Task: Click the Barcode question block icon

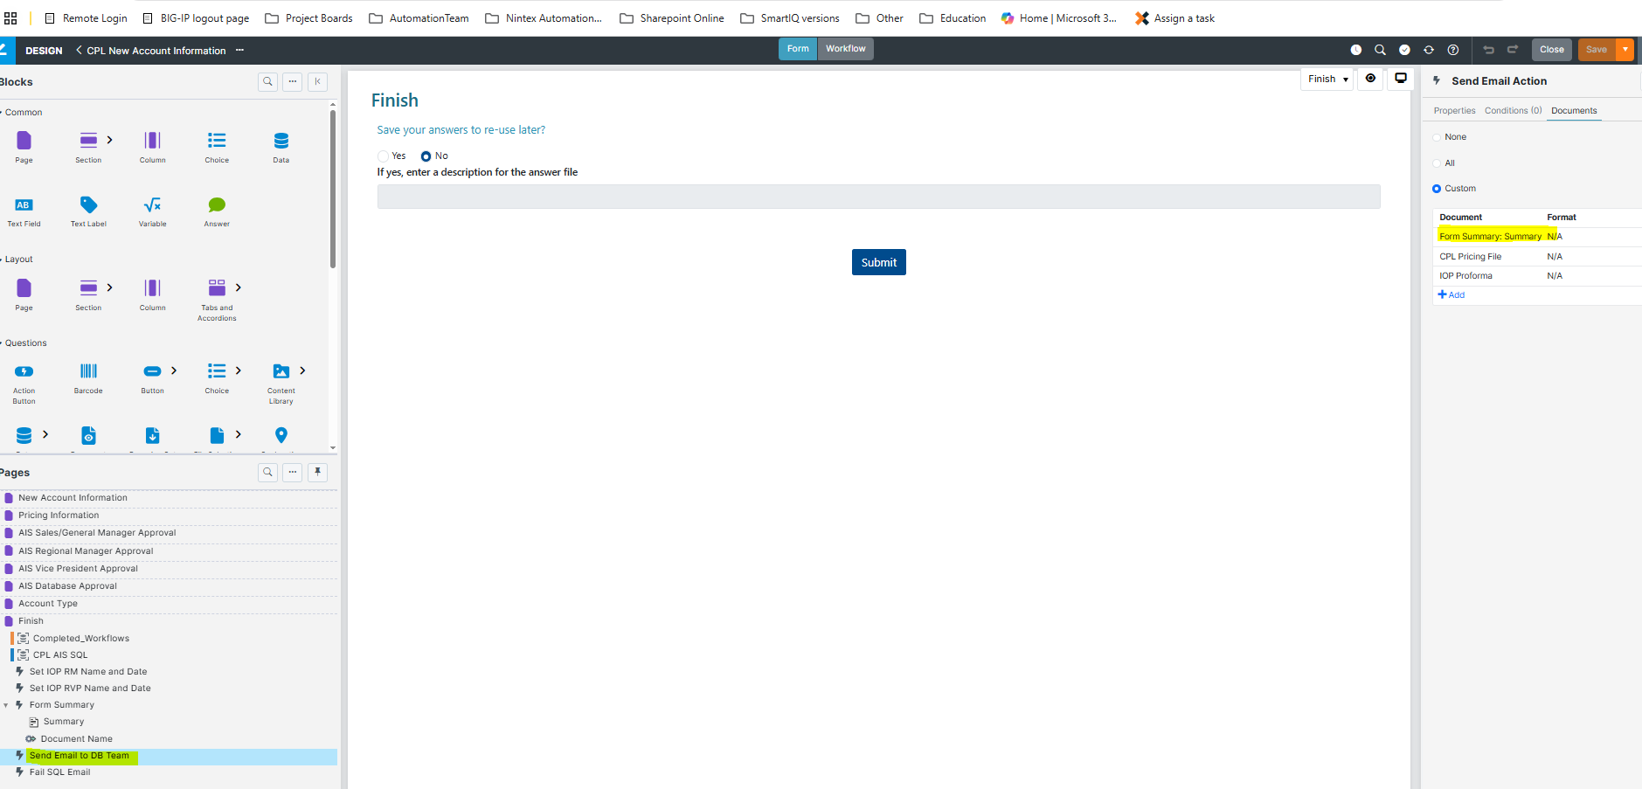Action: (88, 371)
